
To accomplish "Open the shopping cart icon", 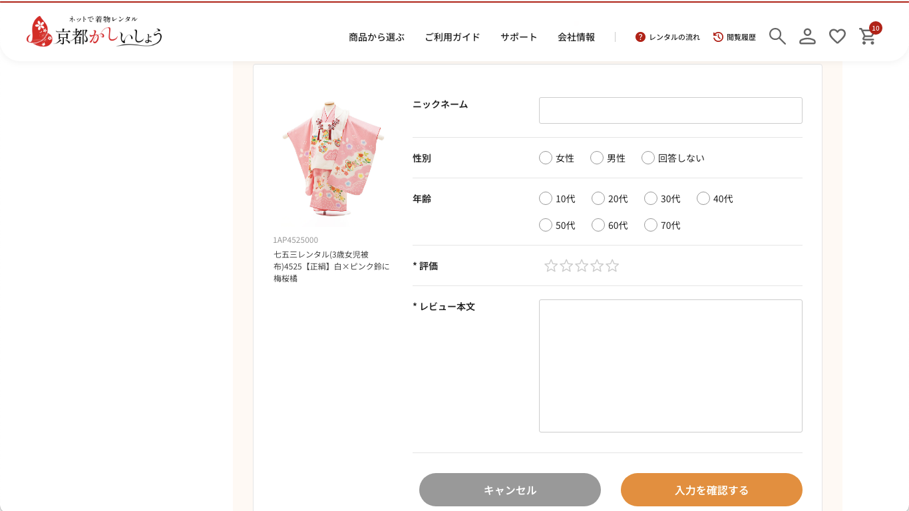I will coord(868,37).
